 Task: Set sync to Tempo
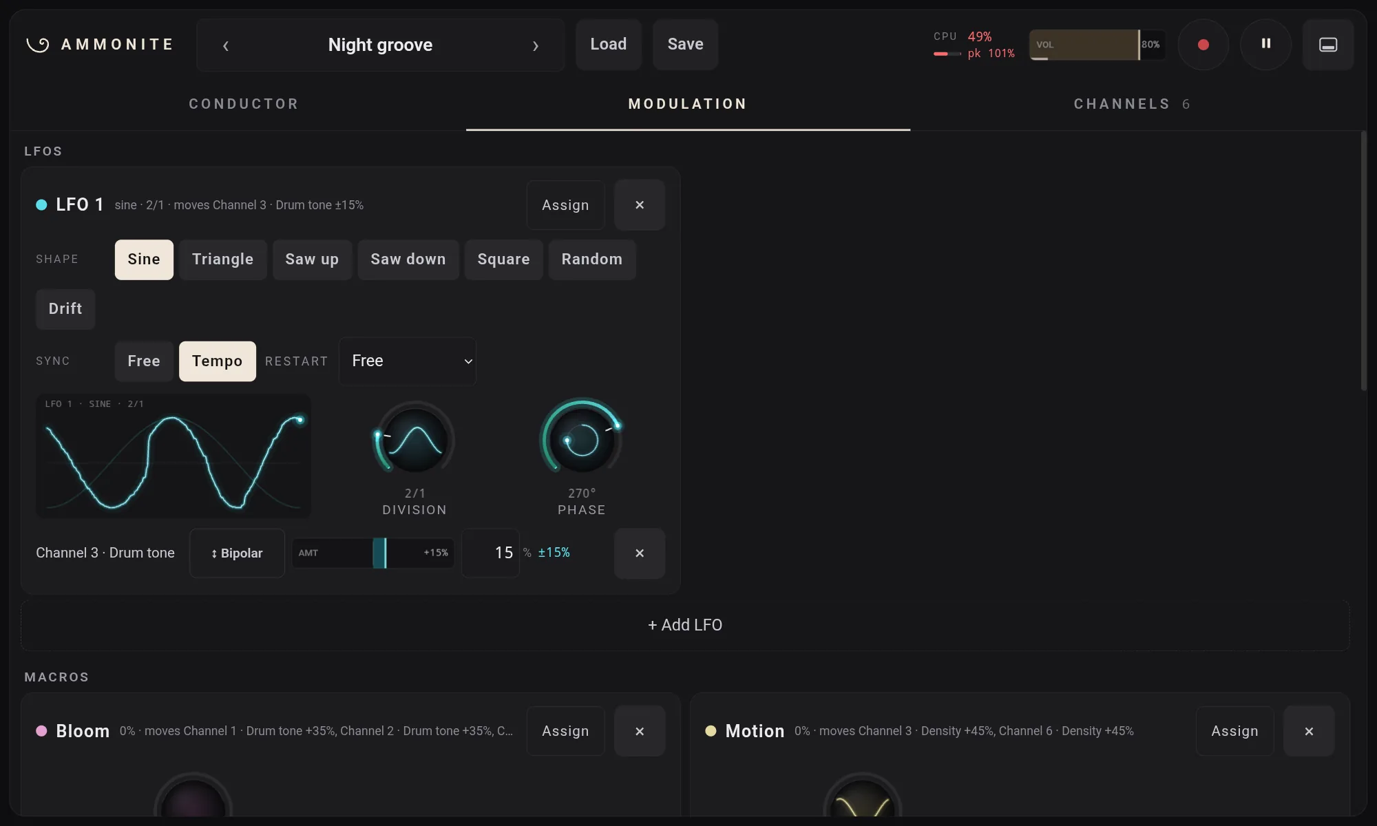click(x=218, y=361)
